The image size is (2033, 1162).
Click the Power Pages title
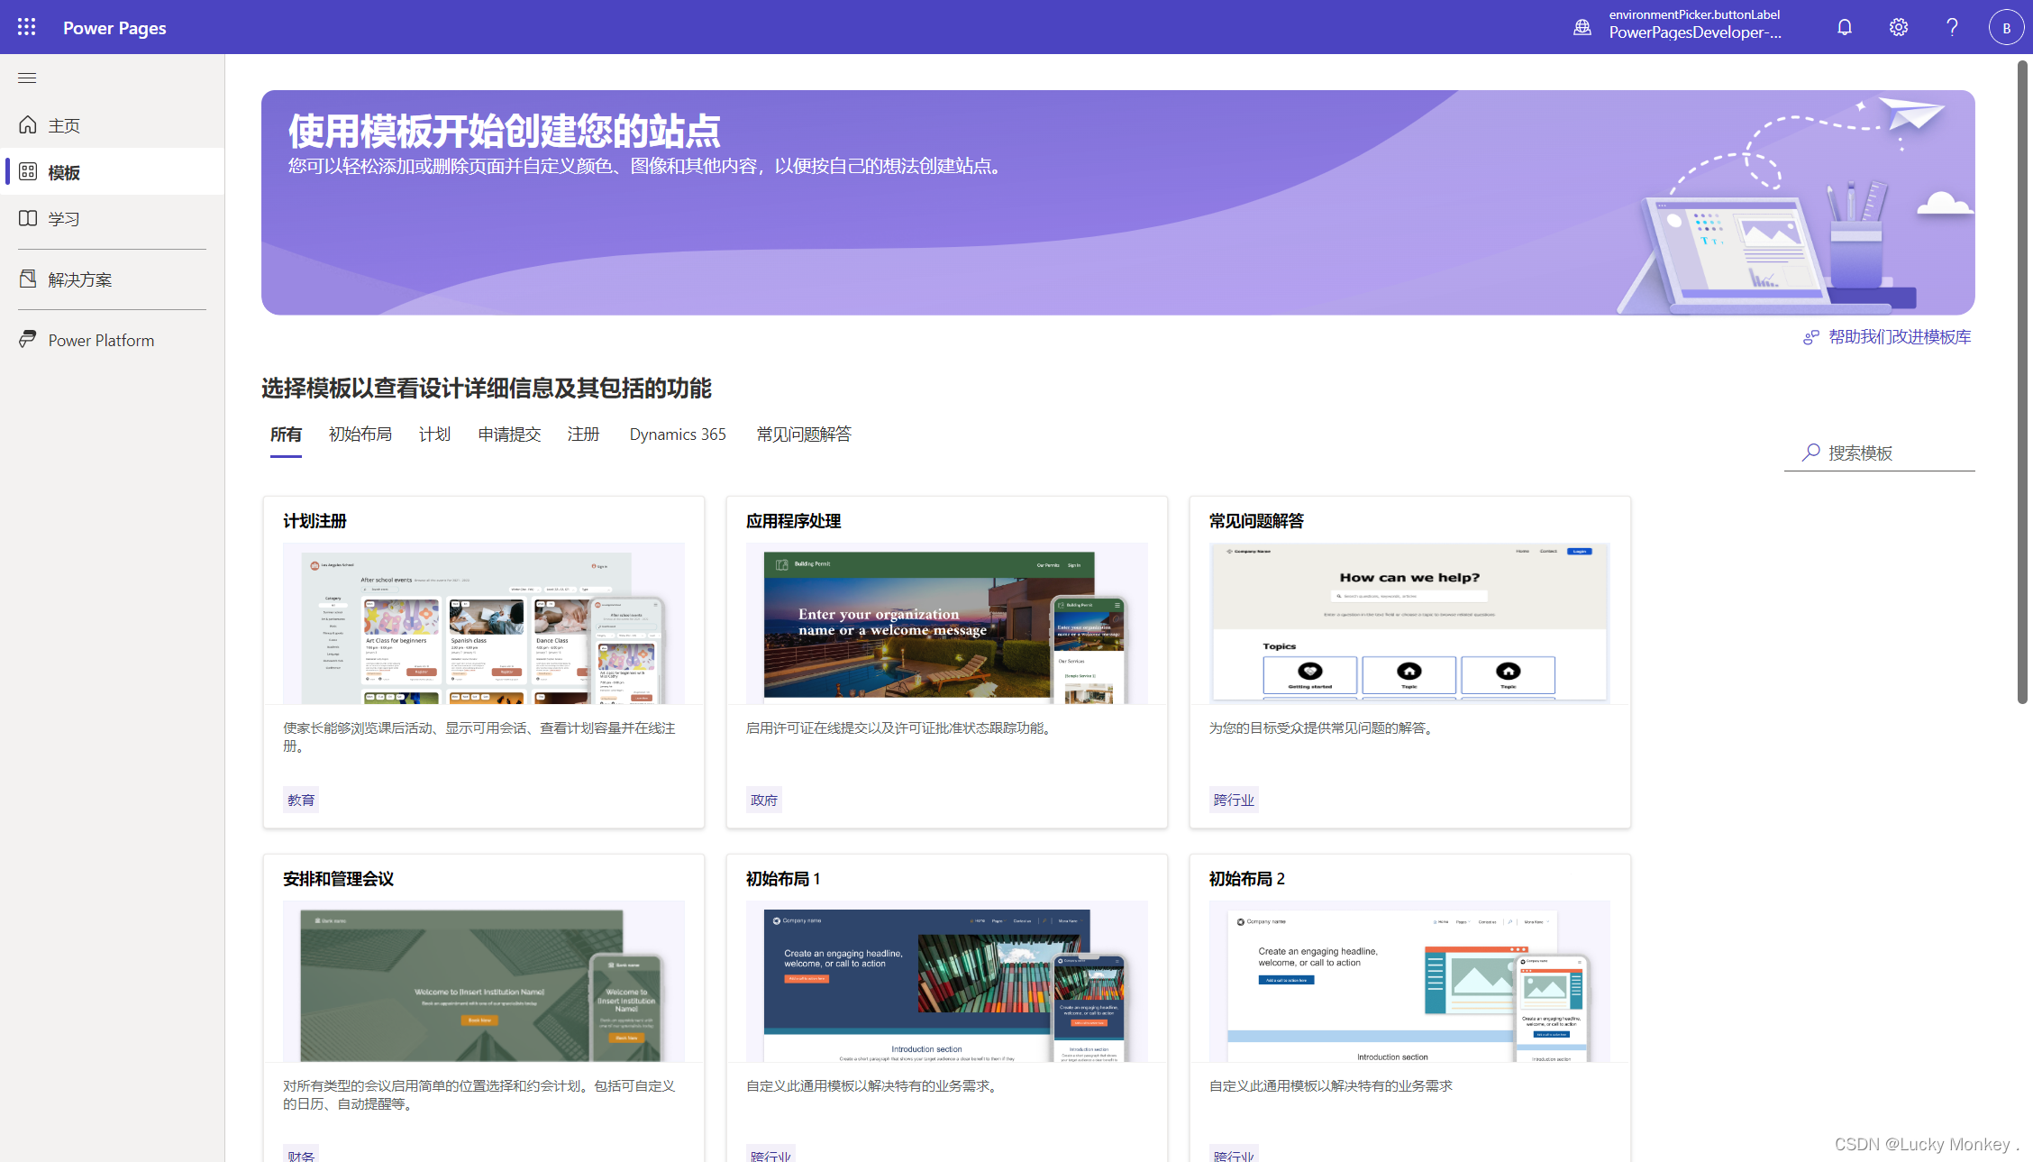pos(114,27)
